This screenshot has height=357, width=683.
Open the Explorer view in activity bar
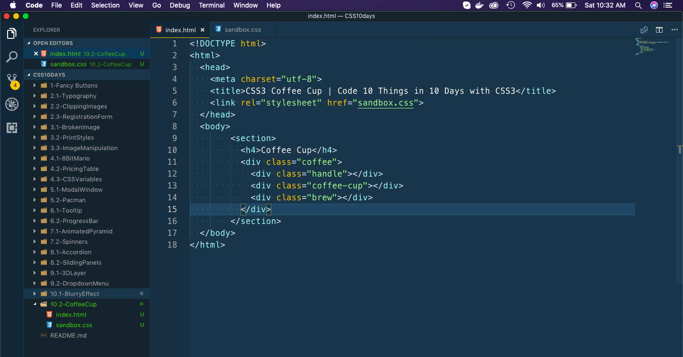click(12, 34)
